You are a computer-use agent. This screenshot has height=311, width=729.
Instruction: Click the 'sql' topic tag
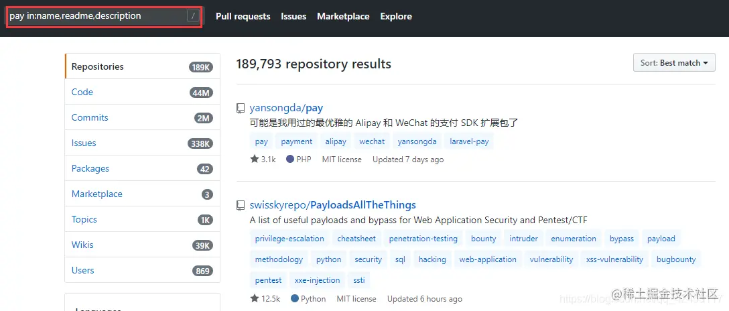click(x=400, y=259)
